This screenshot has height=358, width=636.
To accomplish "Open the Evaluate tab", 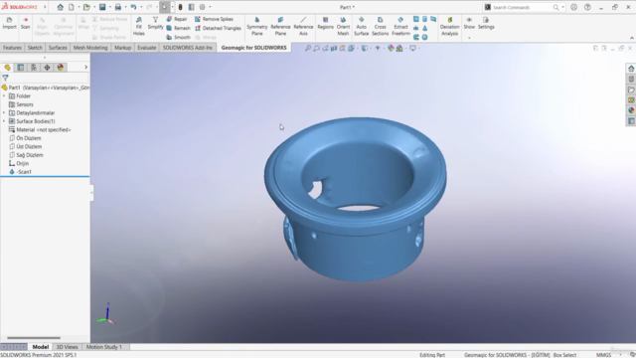I will coord(146,48).
